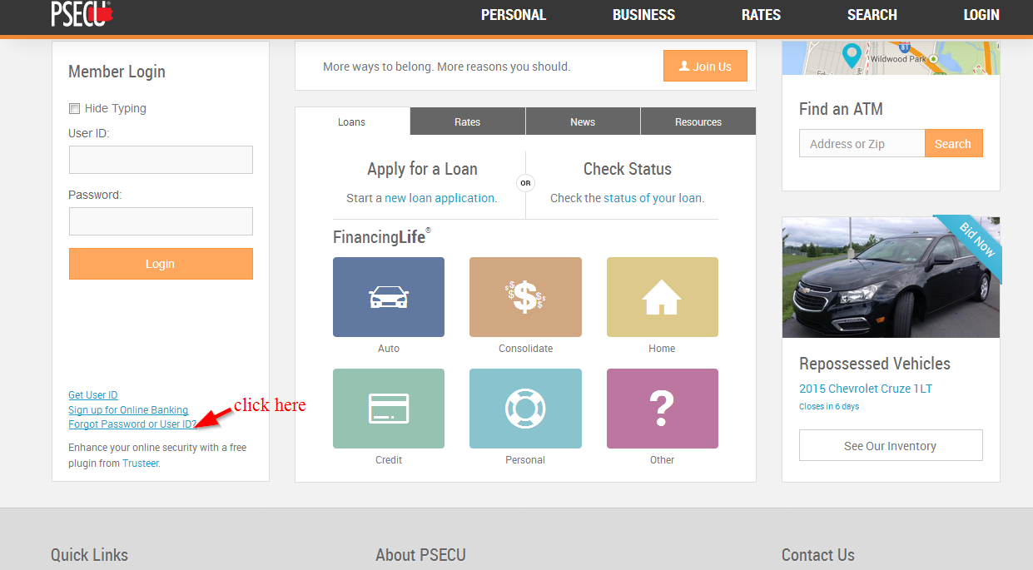
Task: Click the Address or Zip field
Action: [862, 143]
